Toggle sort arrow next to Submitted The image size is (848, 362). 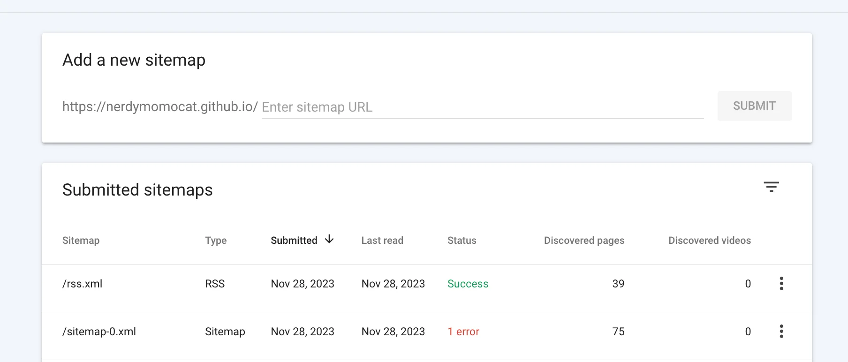(330, 240)
